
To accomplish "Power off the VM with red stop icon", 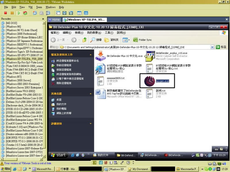I will [x=5, y=13].
